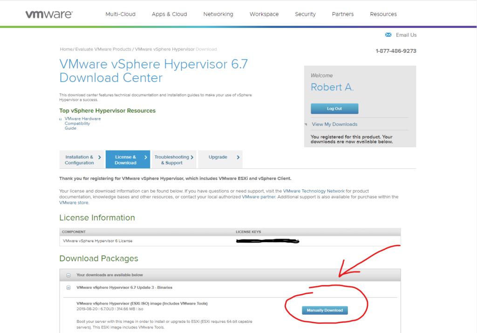Click the VMware logo
The width and height of the screenshot is (477, 333).
(49, 14)
